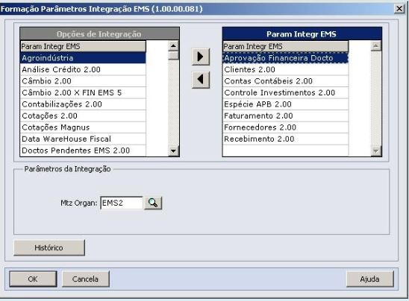
Task: Close the Formação Parâmetros dialog
Action: point(399,9)
